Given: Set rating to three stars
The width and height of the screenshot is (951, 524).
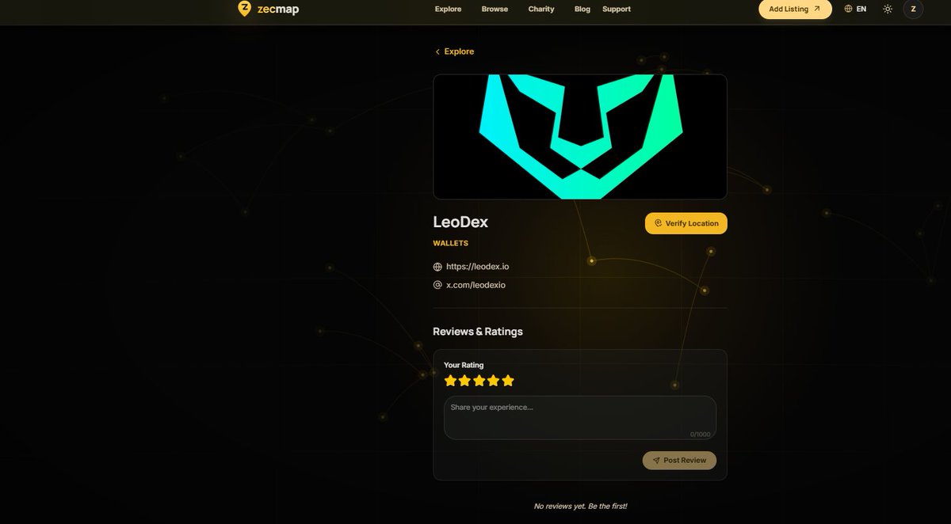Looking at the screenshot, I should tap(479, 381).
